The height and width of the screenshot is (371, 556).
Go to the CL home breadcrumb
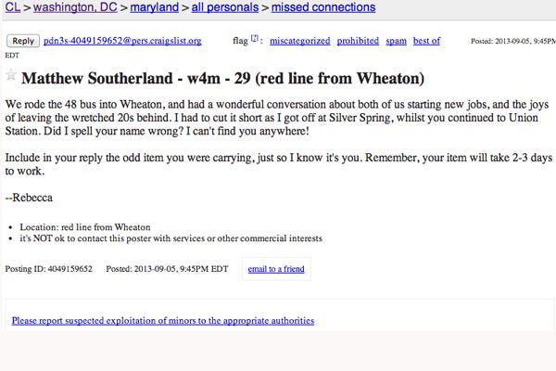point(12,7)
